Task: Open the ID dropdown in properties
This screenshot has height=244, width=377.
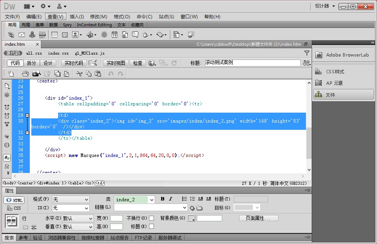Action: pyautogui.click(x=71, y=208)
